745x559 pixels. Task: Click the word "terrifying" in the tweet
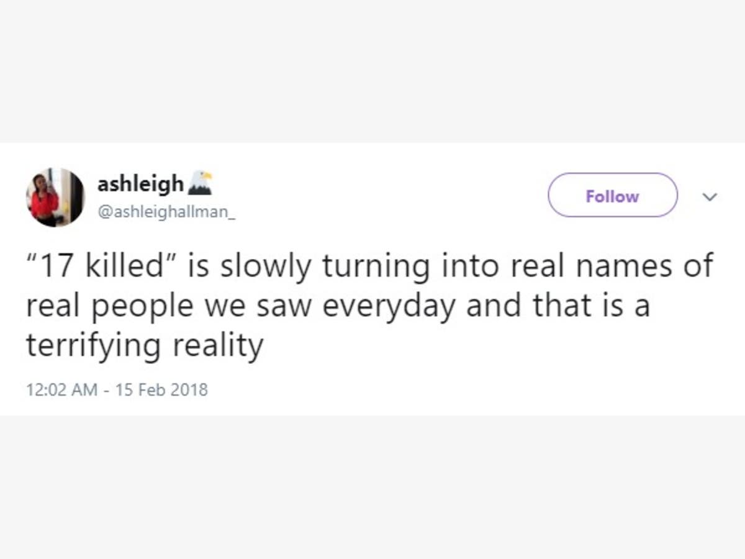94,345
